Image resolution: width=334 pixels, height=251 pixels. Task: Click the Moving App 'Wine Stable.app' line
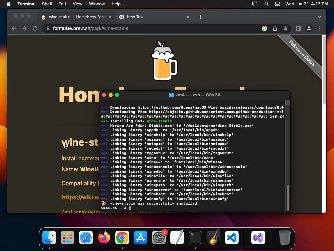click(x=177, y=125)
